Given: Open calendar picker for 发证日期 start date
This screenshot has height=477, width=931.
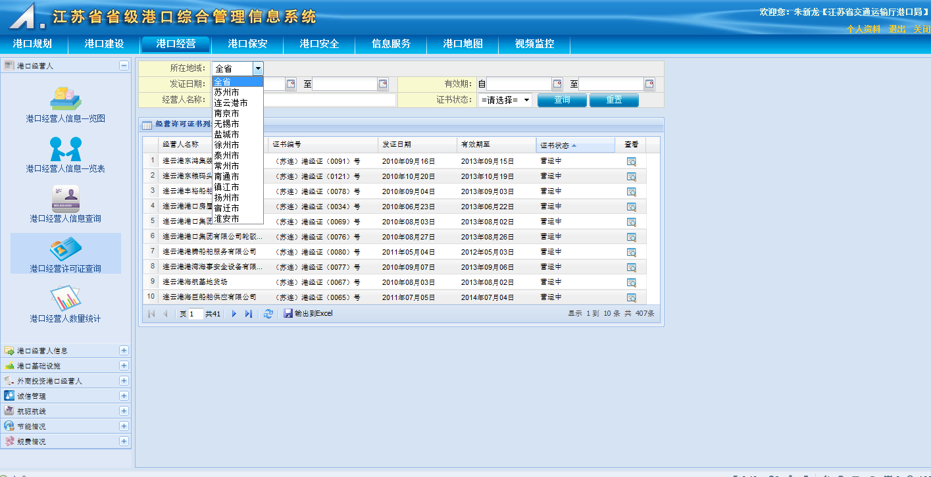Looking at the screenshot, I should coord(291,84).
